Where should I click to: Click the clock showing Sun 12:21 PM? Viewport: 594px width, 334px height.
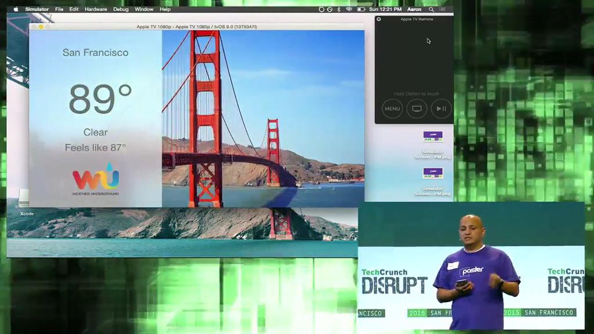(385, 9)
